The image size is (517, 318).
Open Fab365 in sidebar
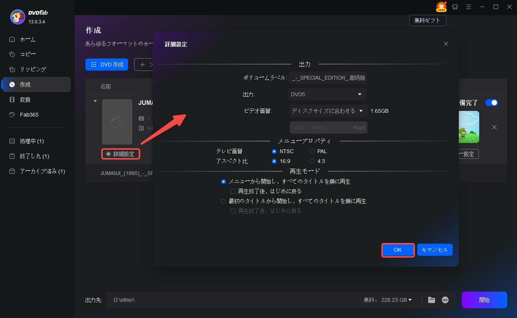[x=36, y=115]
